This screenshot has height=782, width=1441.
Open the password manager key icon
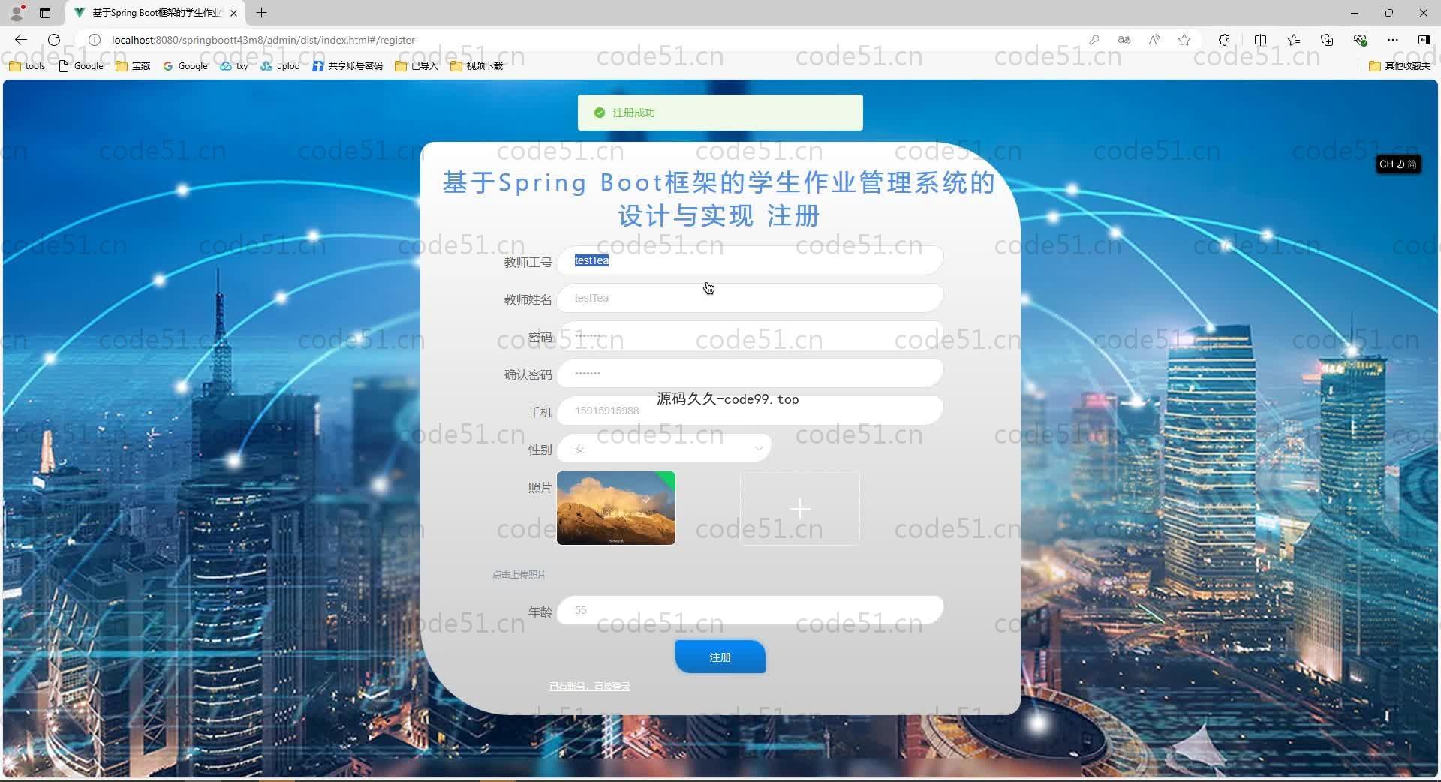click(x=1094, y=40)
